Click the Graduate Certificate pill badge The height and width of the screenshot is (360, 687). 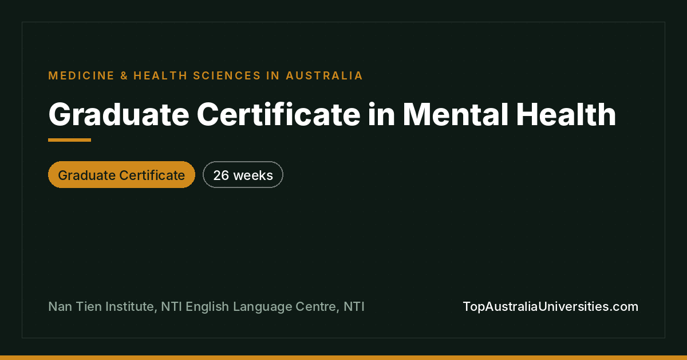tap(121, 175)
